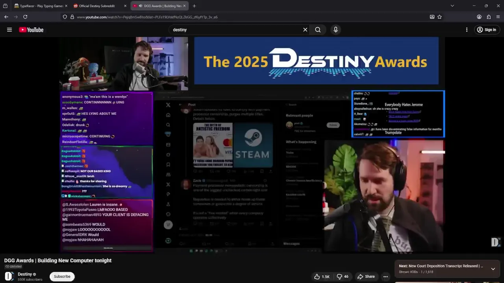Open YouTube settings three-dot menu
The height and width of the screenshot is (283, 504).
[467, 29]
